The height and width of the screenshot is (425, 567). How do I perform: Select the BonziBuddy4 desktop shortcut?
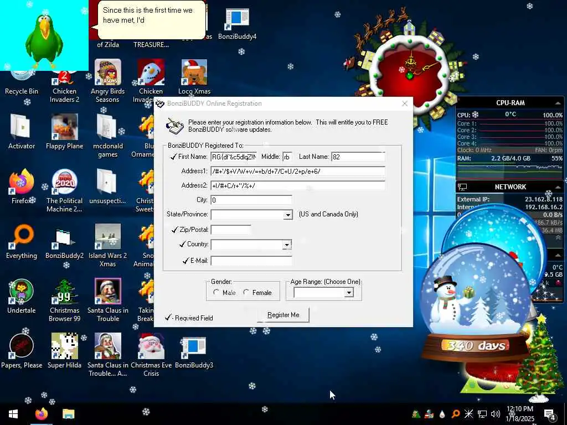237,23
